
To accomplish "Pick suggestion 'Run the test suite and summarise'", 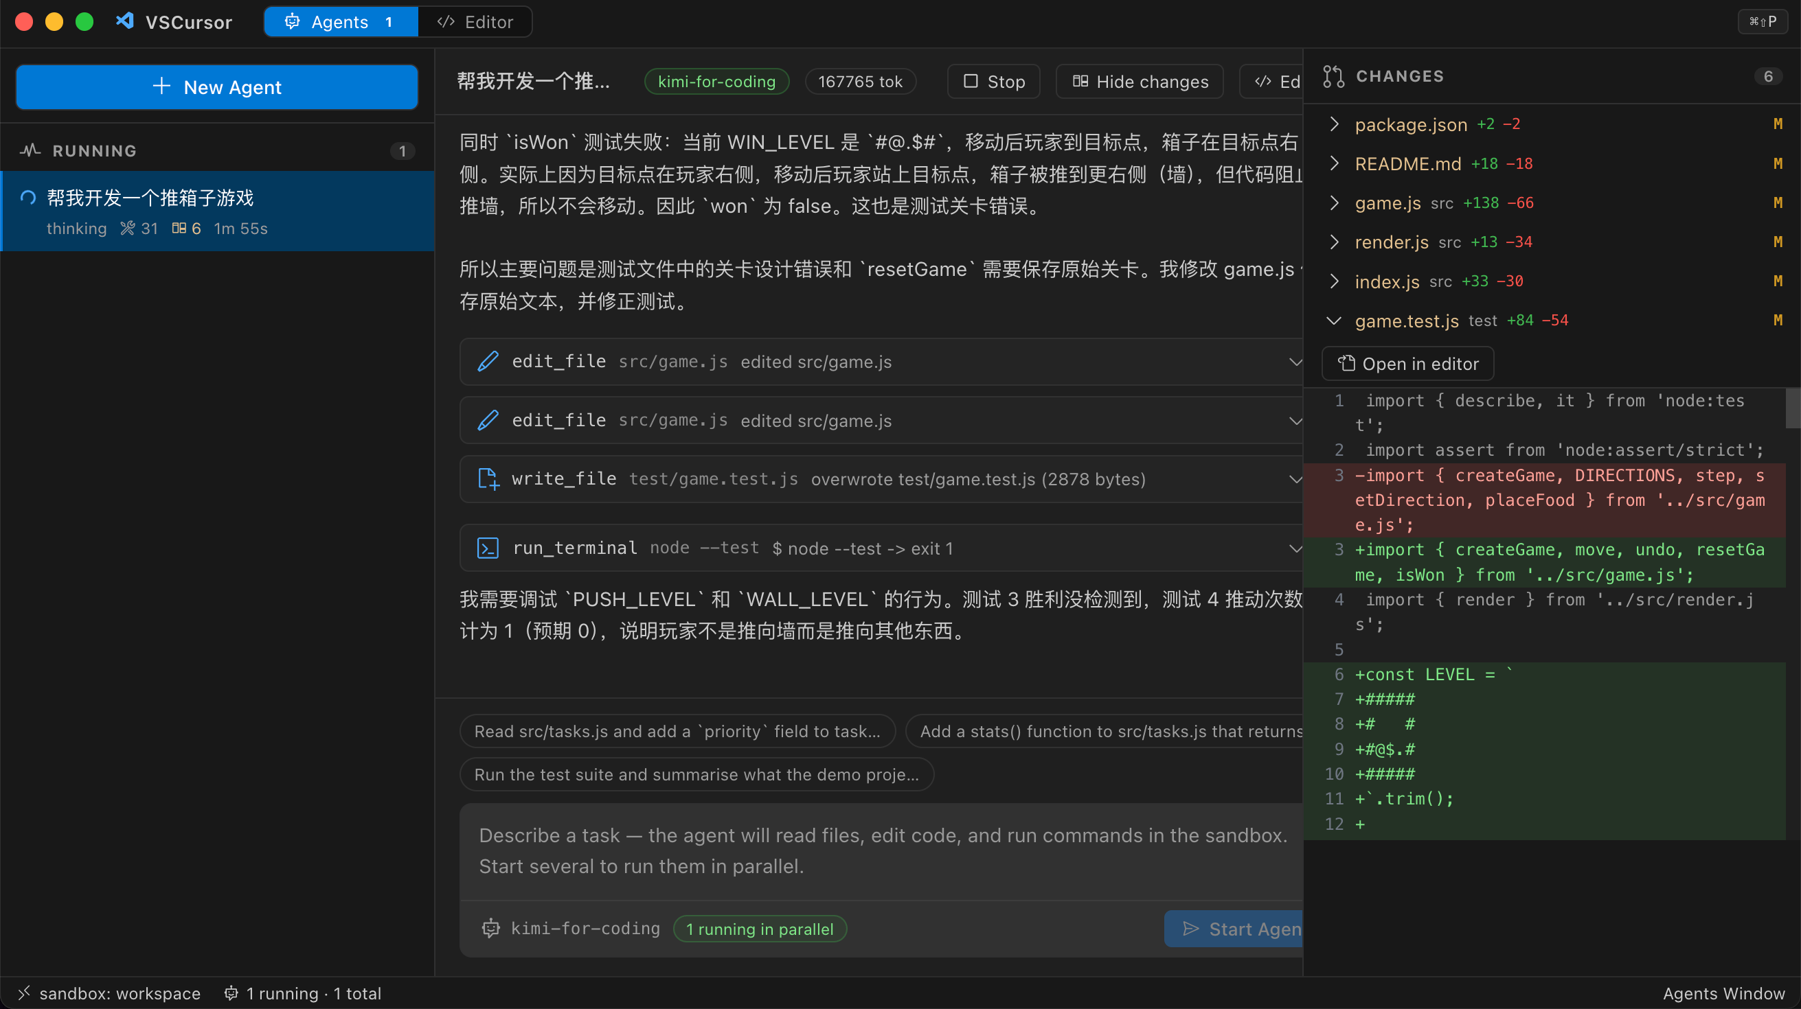I will 696,774.
